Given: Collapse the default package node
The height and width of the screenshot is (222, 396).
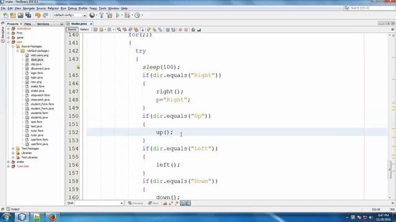Looking at the screenshot, I should (18, 51).
